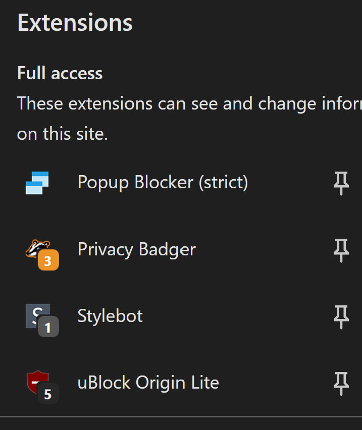Pin the Popup Blocker (strict) extension

point(341,183)
